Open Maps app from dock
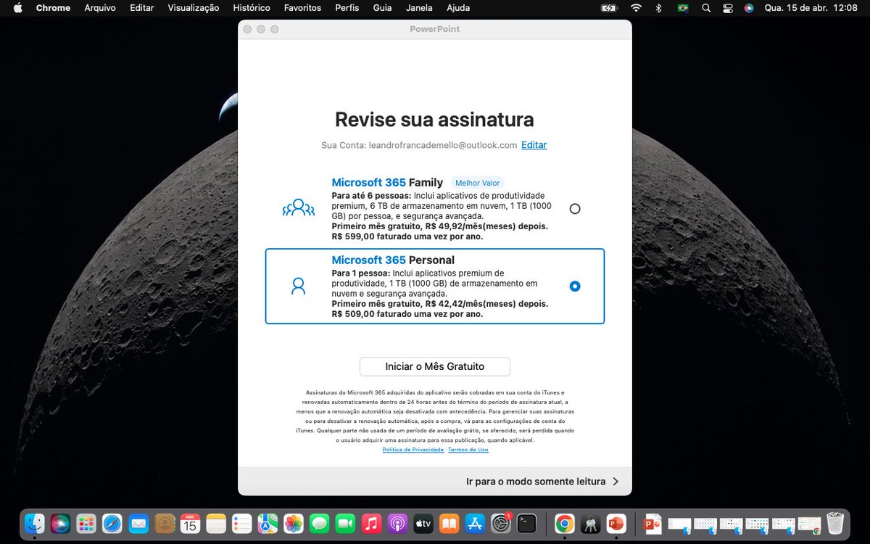This screenshot has width=870, height=544. coord(268,523)
